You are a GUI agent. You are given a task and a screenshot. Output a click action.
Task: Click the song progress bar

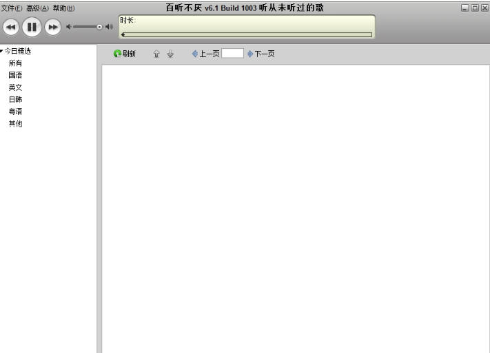[247, 34]
